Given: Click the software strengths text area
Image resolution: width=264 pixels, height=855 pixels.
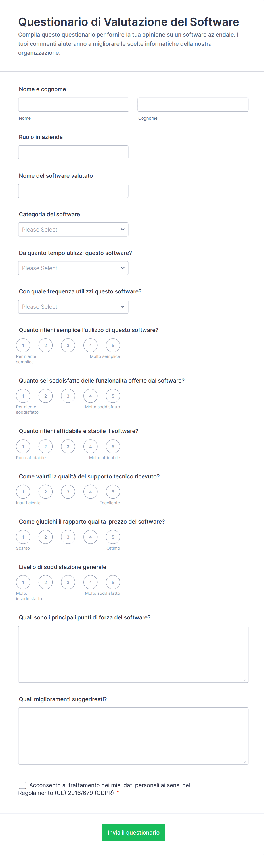Looking at the screenshot, I should click(x=133, y=654).
